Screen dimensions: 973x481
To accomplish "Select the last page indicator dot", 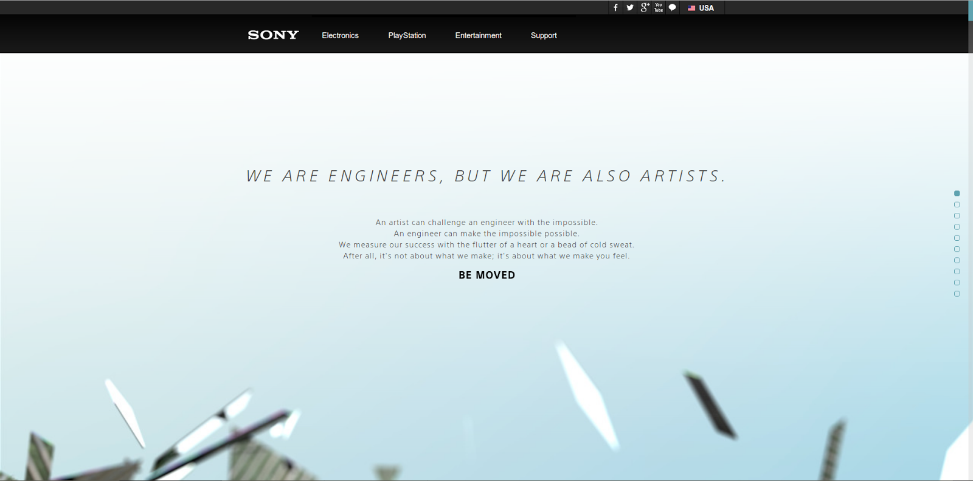I will tap(957, 294).
